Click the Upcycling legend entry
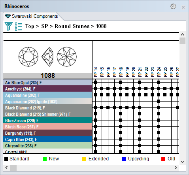 (x=135, y=159)
